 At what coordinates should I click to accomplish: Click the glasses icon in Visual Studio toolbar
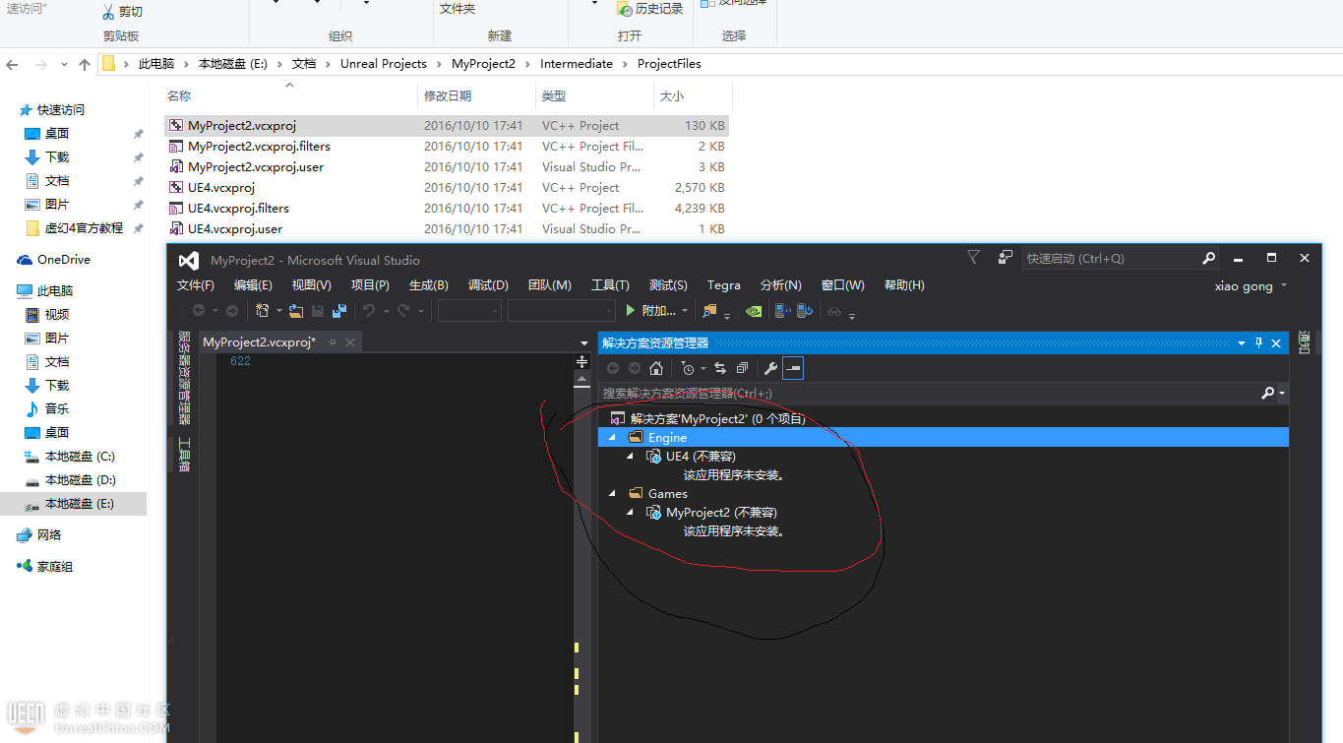tap(834, 311)
